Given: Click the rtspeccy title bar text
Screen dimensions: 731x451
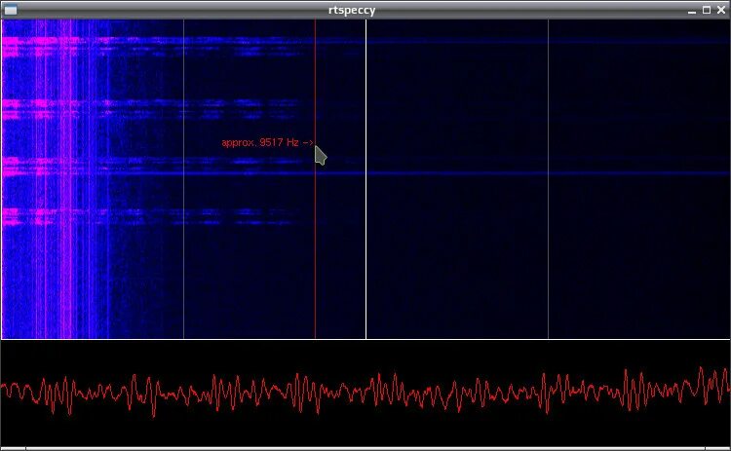Looking at the screenshot, I should point(352,11).
